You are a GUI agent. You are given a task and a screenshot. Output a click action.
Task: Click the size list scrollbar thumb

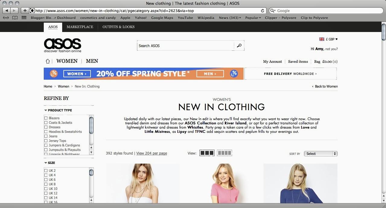coord(91,172)
